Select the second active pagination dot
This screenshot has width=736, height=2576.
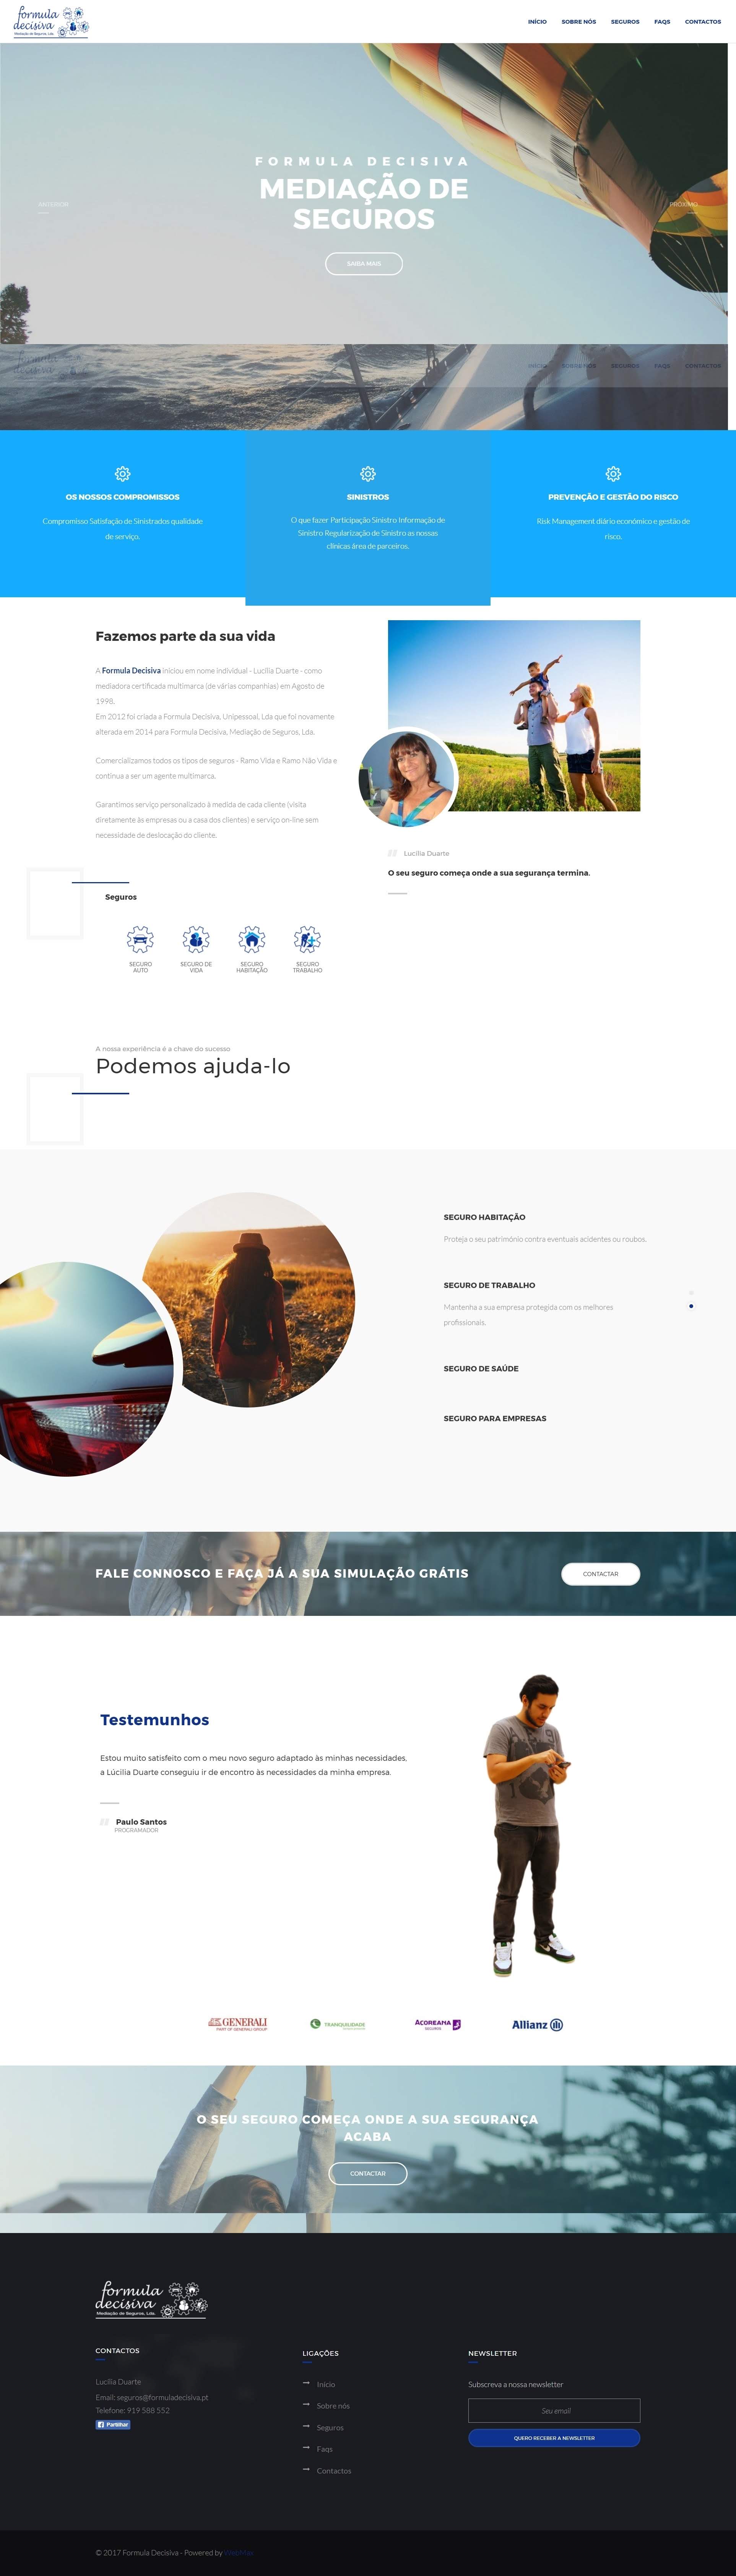(x=691, y=1306)
